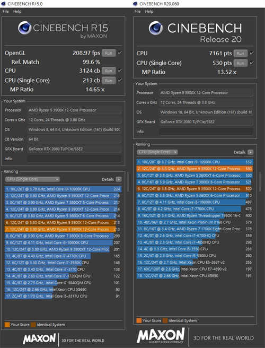Select R20 rank 10 Xeon Platinum 8168 row

pos(195,222)
